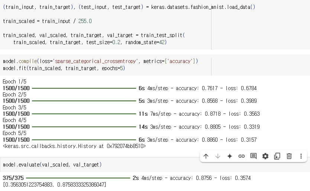
Task: Click accuracy 0.8568 loss 0.3989 result
Action: point(216,101)
